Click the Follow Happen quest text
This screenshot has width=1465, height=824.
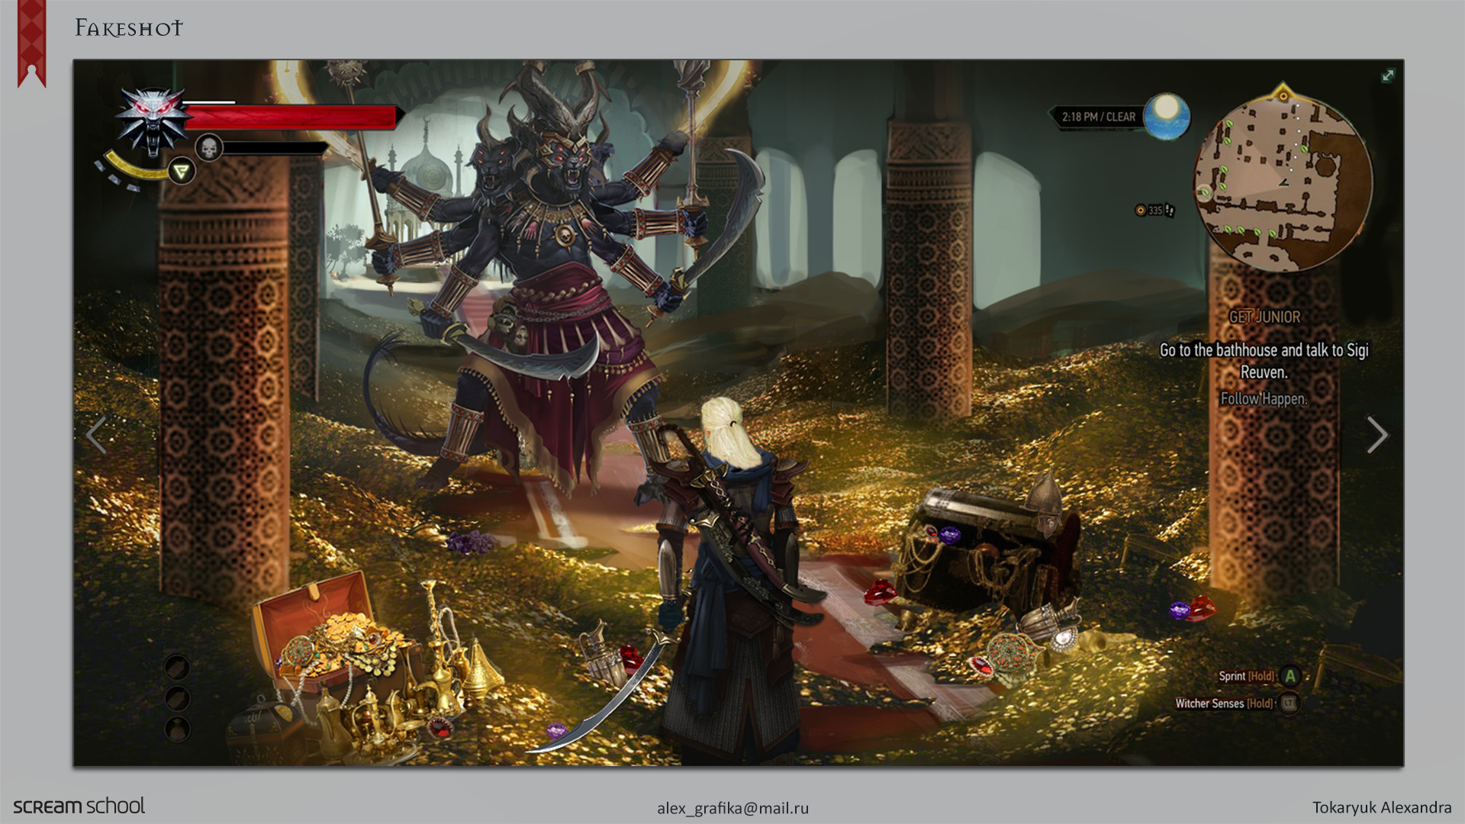(x=1264, y=399)
